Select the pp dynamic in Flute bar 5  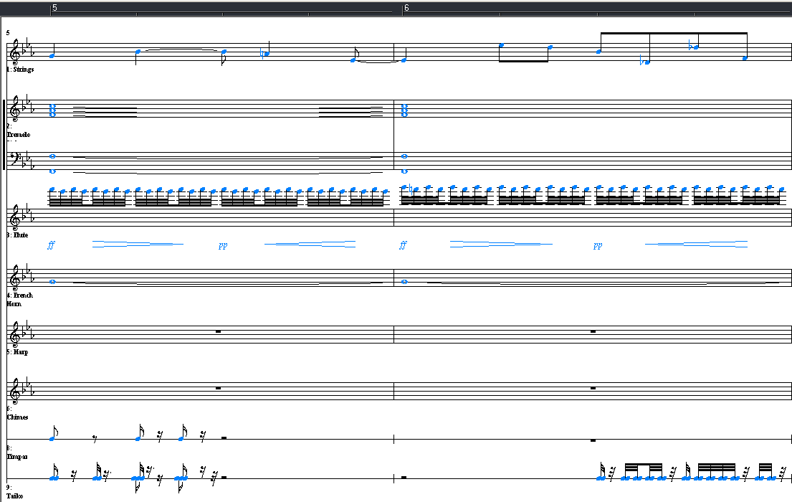pyautogui.click(x=223, y=245)
